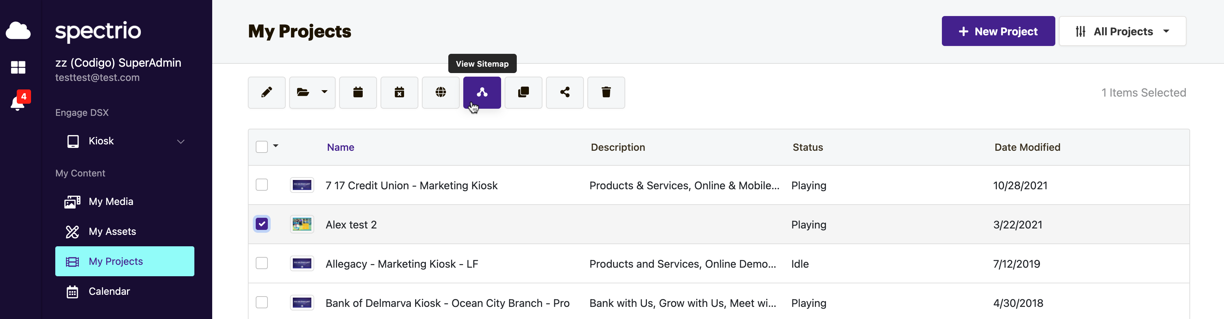Click the spectrio logo text
The width and height of the screenshot is (1224, 319).
click(98, 32)
